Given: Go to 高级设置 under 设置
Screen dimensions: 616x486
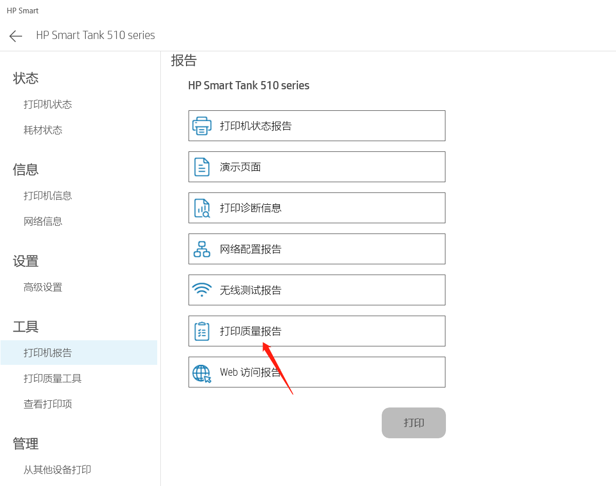Looking at the screenshot, I should (x=43, y=287).
